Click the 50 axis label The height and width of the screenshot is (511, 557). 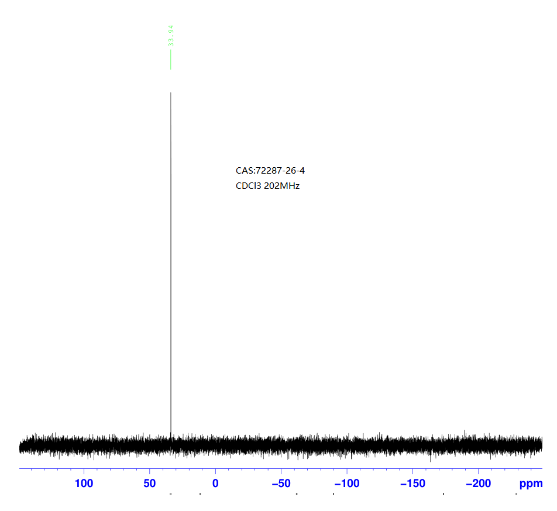pyautogui.click(x=150, y=484)
